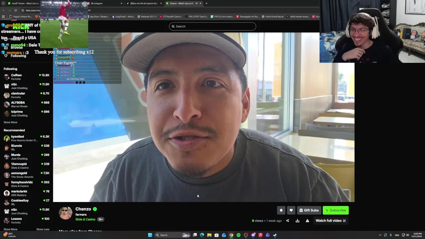Open CookieeGuy IRL channel
Viewport: 425px width, 239px height.
27,202
